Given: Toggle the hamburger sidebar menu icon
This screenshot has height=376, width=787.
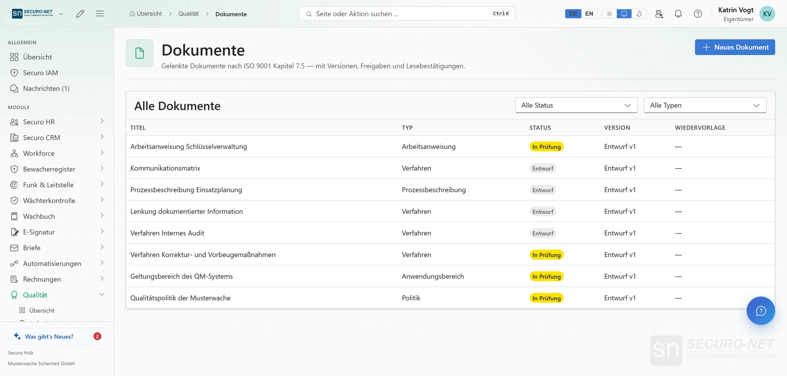Looking at the screenshot, I should [x=100, y=14].
